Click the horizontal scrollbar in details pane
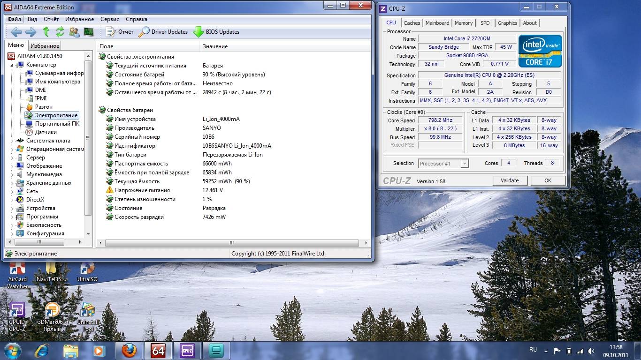The image size is (641, 360). click(231, 243)
